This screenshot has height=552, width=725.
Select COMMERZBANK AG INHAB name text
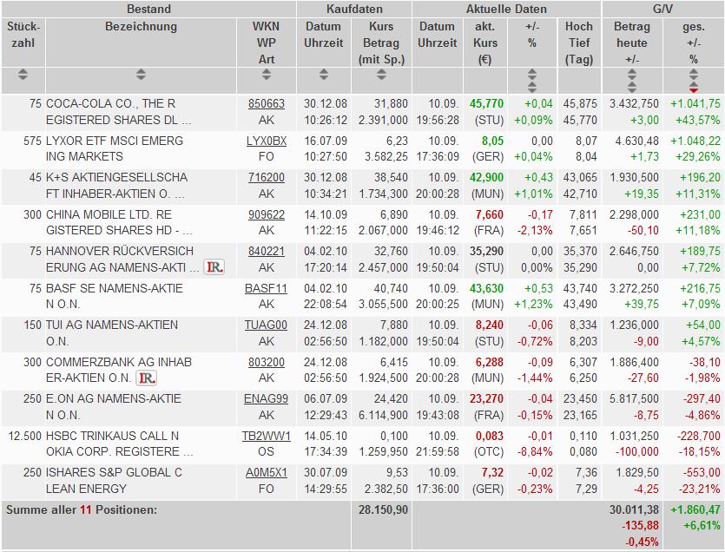(119, 362)
